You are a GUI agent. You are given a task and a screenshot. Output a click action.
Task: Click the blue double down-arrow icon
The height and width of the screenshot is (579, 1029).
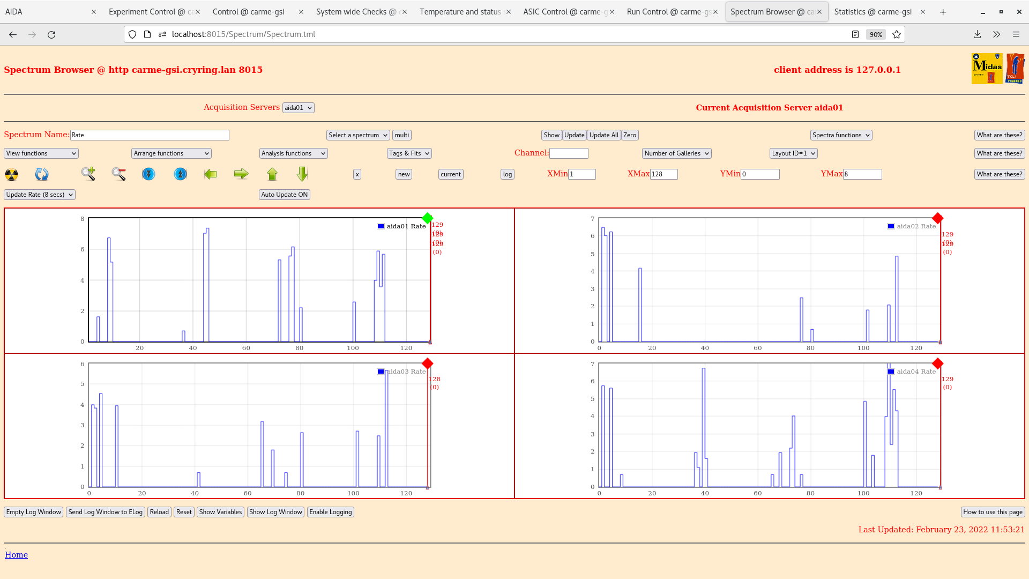148,174
